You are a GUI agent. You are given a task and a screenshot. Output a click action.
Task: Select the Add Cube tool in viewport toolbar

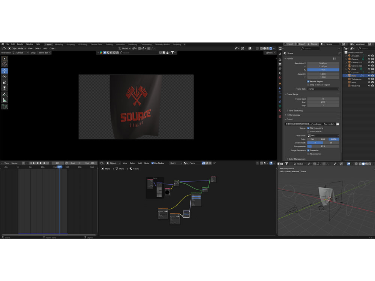click(4, 106)
